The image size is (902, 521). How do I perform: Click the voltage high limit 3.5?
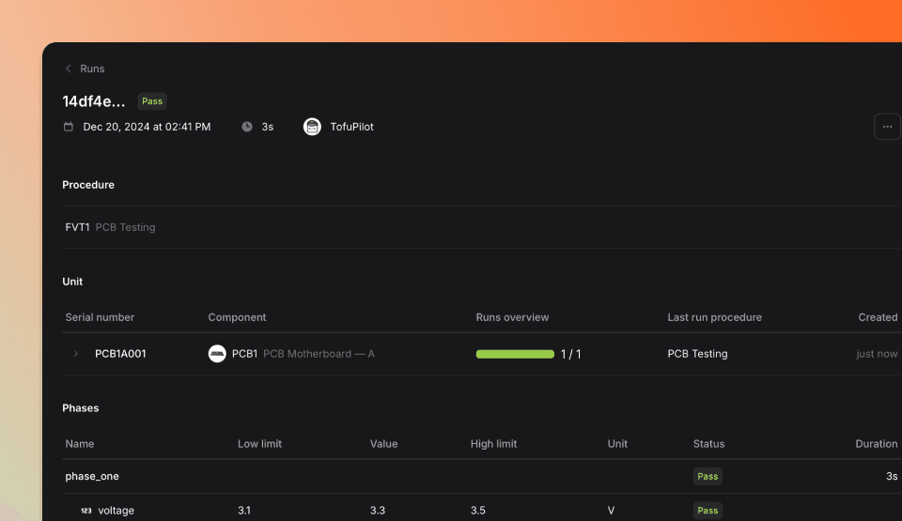(478, 511)
